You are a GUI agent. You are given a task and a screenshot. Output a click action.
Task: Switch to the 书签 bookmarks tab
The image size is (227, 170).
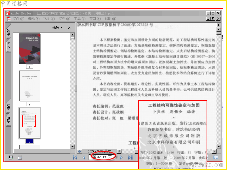(x=9, y=32)
